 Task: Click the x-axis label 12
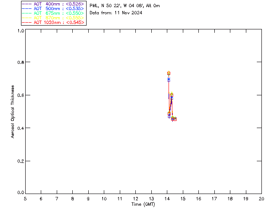click(x=135, y=199)
